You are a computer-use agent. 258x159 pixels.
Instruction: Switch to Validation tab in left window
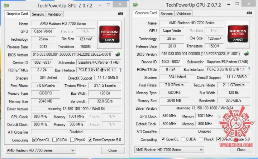55,14
